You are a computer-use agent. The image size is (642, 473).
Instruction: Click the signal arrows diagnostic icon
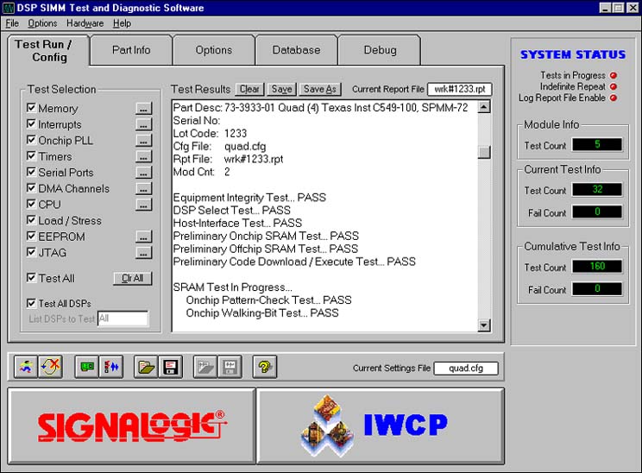[x=111, y=367]
